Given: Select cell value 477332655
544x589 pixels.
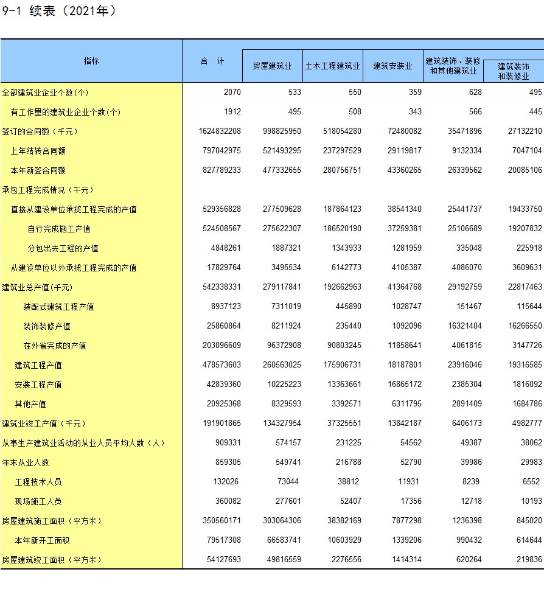Looking at the screenshot, I should [x=282, y=170].
